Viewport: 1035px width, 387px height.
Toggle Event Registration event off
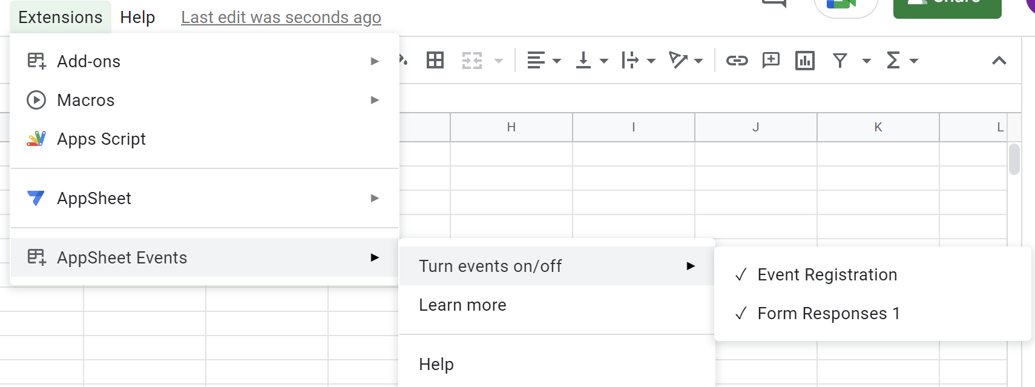(827, 274)
